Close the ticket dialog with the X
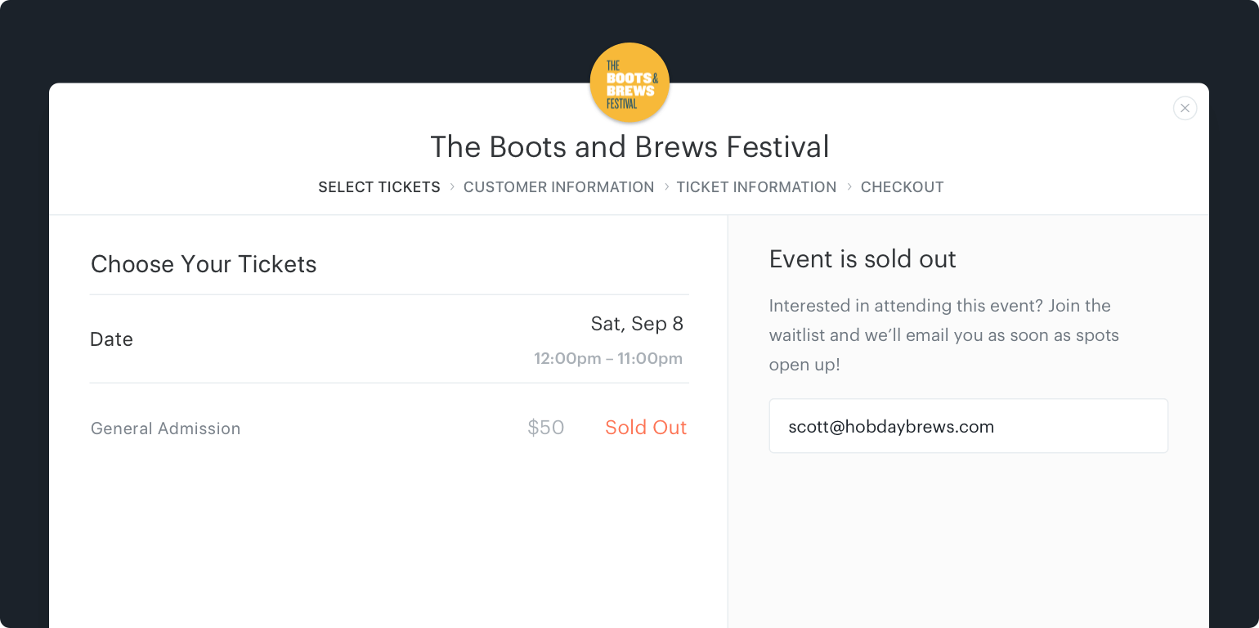Image resolution: width=1259 pixels, height=628 pixels. click(1185, 108)
